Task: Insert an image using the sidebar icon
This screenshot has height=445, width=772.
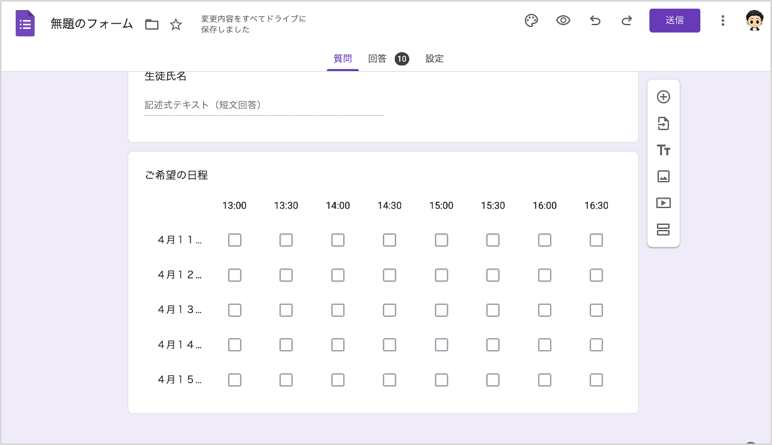Action: point(663,177)
